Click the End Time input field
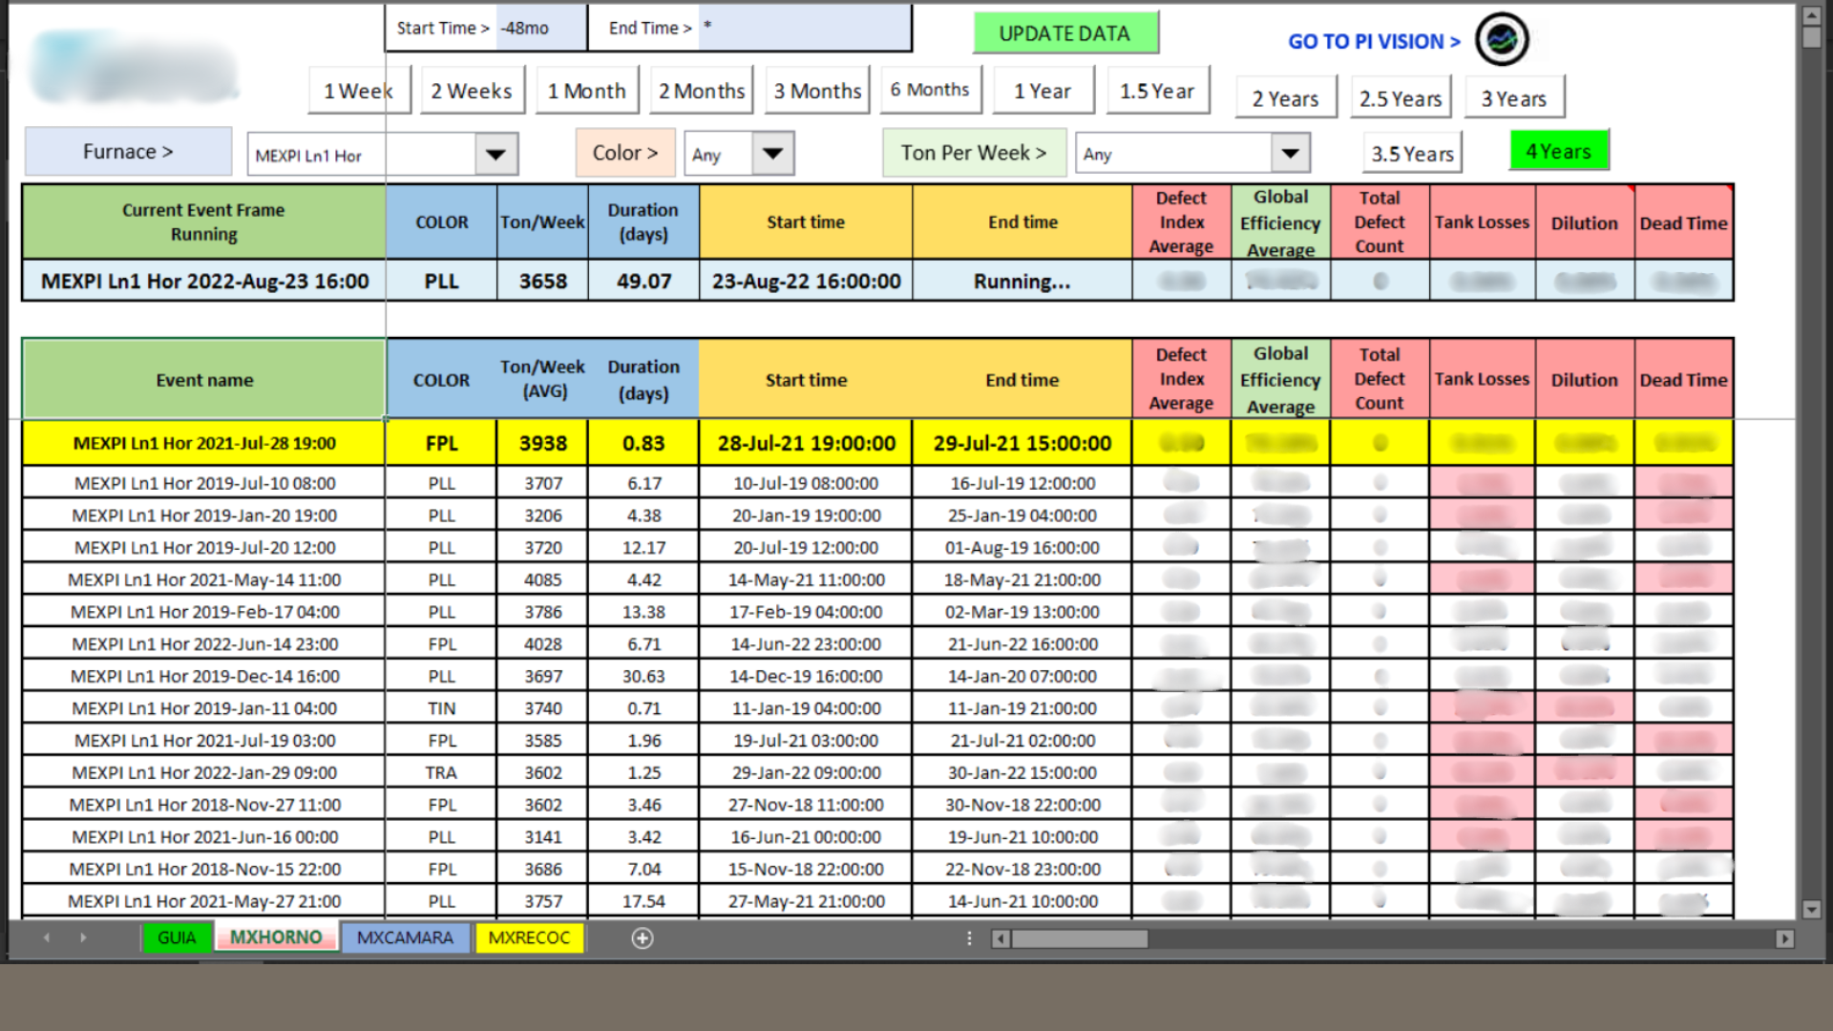This screenshot has height=1031, width=1833. [805, 28]
